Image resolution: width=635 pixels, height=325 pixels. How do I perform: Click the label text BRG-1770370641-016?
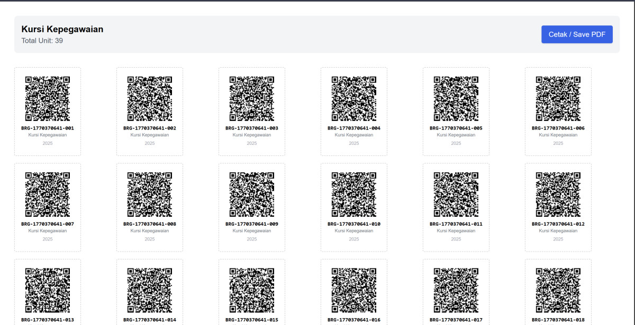pyautogui.click(x=354, y=320)
